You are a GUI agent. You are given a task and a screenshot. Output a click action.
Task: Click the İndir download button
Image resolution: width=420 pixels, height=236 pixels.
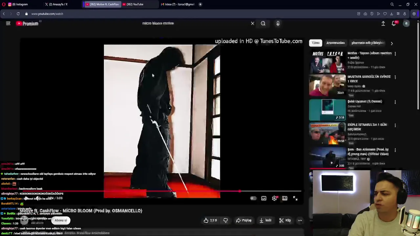coord(265,221)
